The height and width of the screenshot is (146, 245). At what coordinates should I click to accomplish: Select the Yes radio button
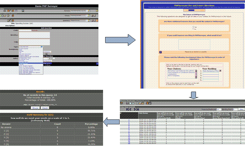click(192, 27)
